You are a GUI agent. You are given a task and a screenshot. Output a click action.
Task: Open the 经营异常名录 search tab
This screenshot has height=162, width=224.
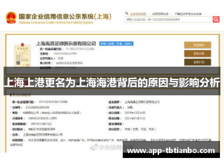(x=160, y=14)
